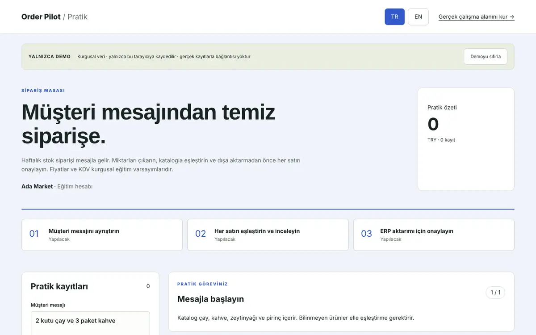
Task: Click the 'SİPARİŞ MASASI' section label
Action: coord(43,91)
